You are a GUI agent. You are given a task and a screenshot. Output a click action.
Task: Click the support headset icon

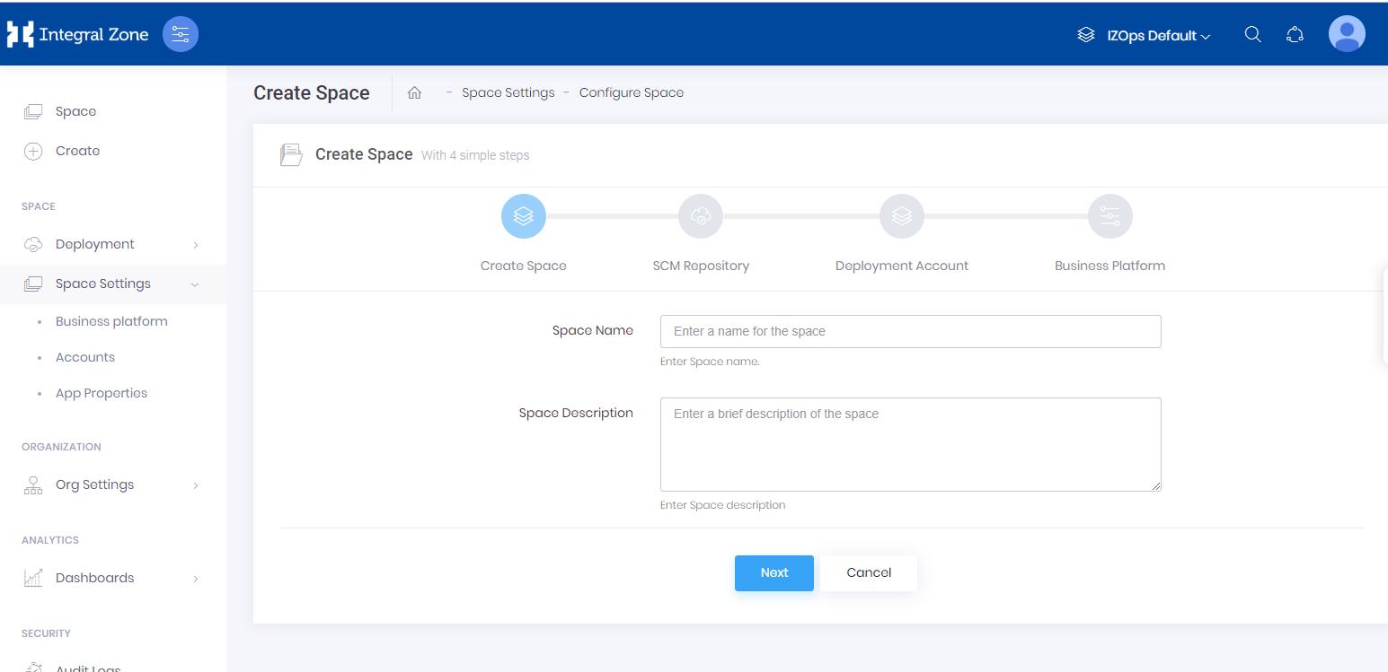[x=1295, y=35]
